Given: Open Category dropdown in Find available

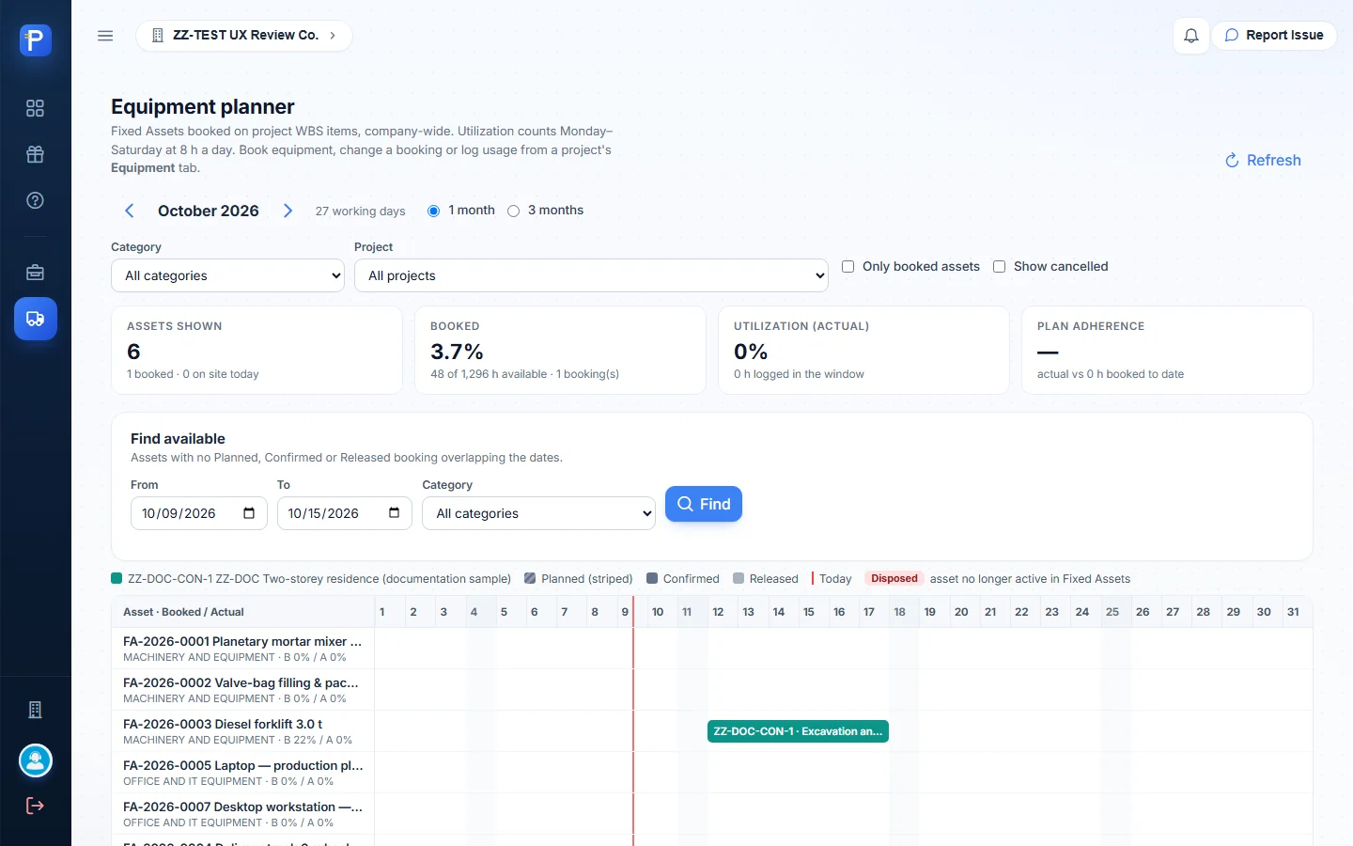Looking at the screenshot, I should (x=538, y=513).
